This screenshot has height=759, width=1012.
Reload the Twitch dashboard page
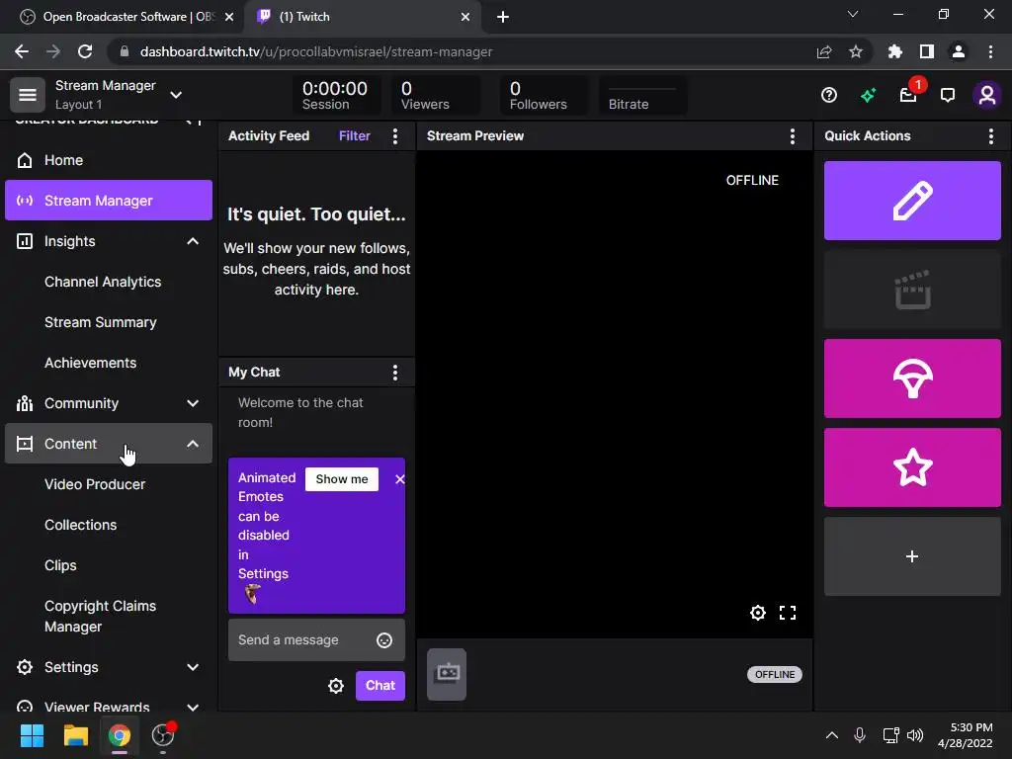[85, 51]
